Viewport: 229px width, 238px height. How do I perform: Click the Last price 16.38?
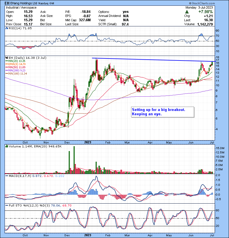[x=208, y=20]
